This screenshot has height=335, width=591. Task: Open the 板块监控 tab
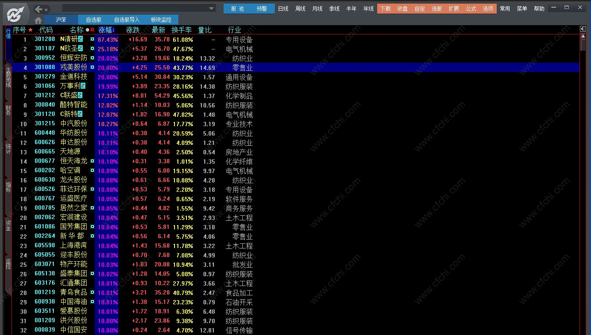[x=161, y=20]
